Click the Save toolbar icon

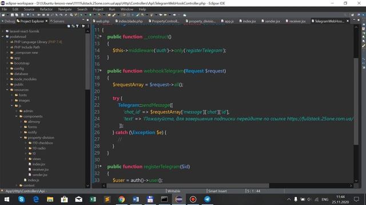(x=12, y=15)
